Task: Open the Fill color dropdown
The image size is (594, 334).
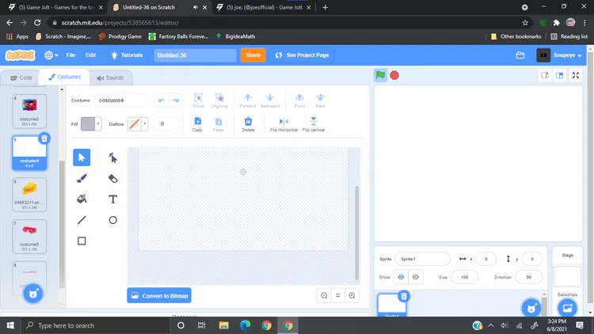Action: pyautogui.click(x=98, y=123)
